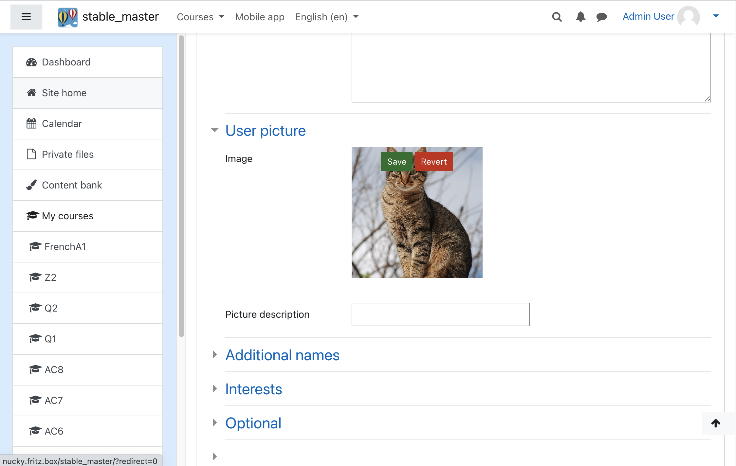The height and width of the screenshot is (466, 736).
Task: Click the Content bank paintbrush icon
Action: click(31, 185)
